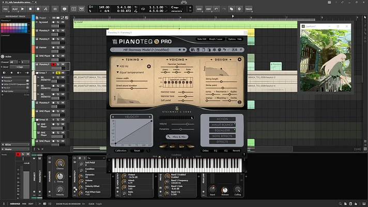The image size is (368, 207).
Task: Undo last action via top toolbar arrow
Action: point(216,9)
